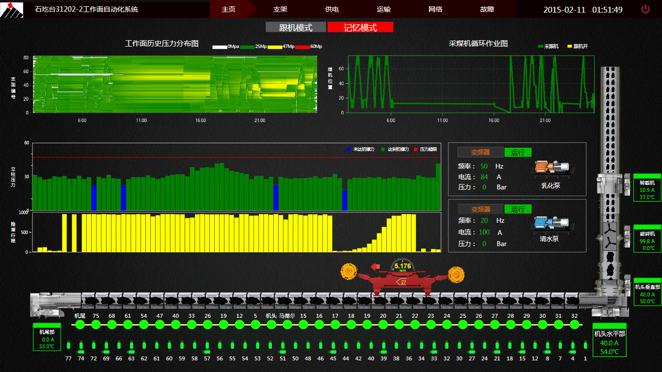Click the green node circle labeled 马蒂尔
The image size is (662, 372).
[287, 325]
